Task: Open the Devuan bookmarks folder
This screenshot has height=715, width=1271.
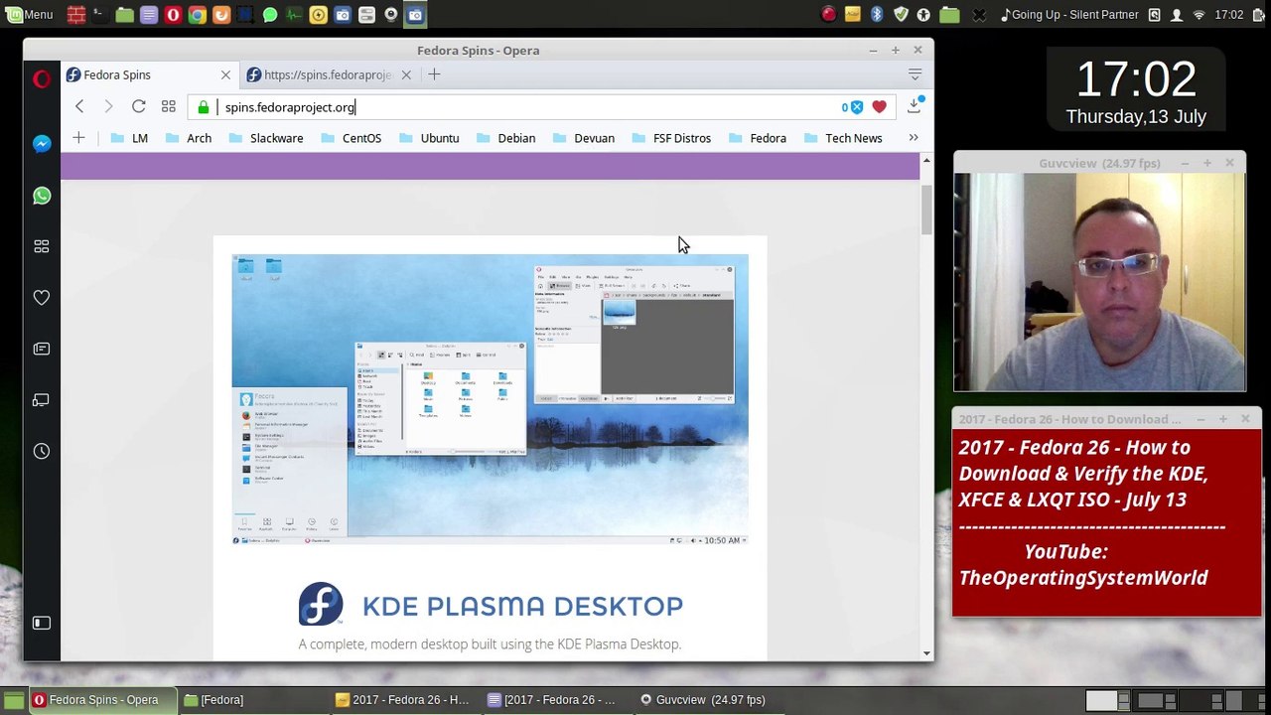Action: 583,138
